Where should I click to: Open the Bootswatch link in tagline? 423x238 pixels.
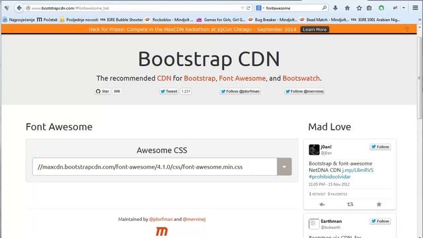click(x=301, y=78)
